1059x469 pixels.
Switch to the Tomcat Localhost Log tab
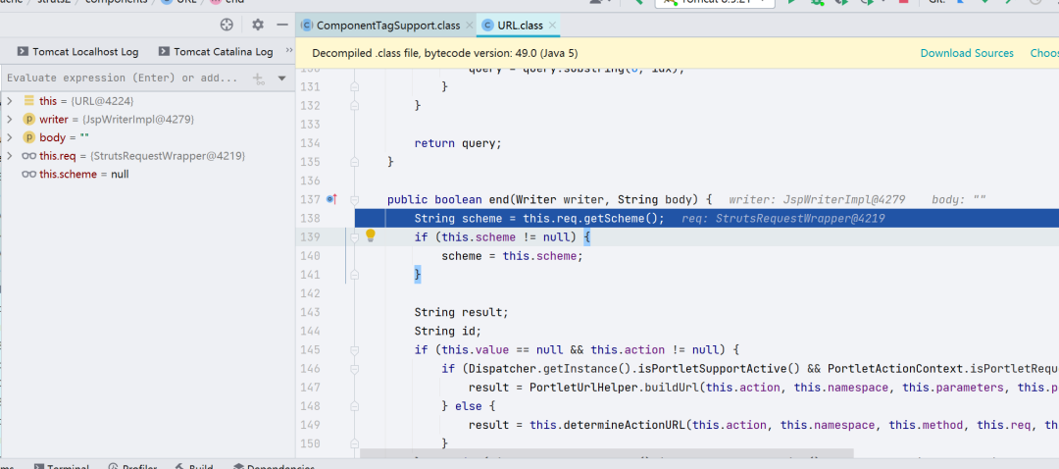(77, 52)
